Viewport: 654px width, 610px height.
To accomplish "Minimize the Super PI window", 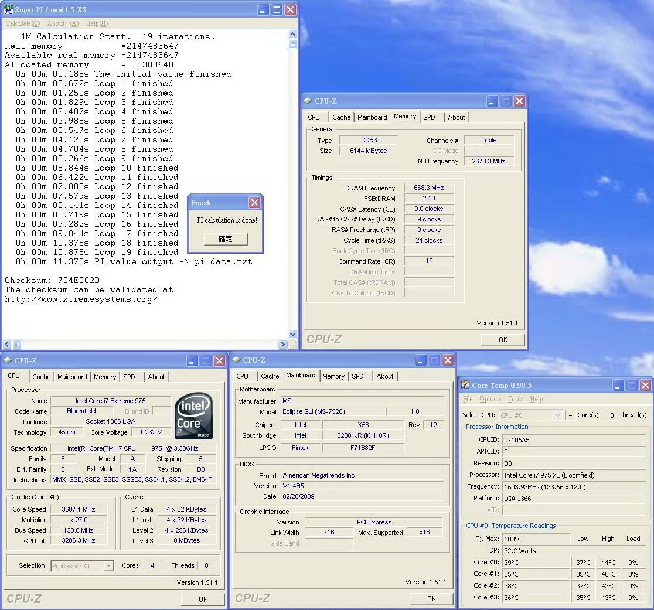I will pyautogui.click(x=263, y=9).
